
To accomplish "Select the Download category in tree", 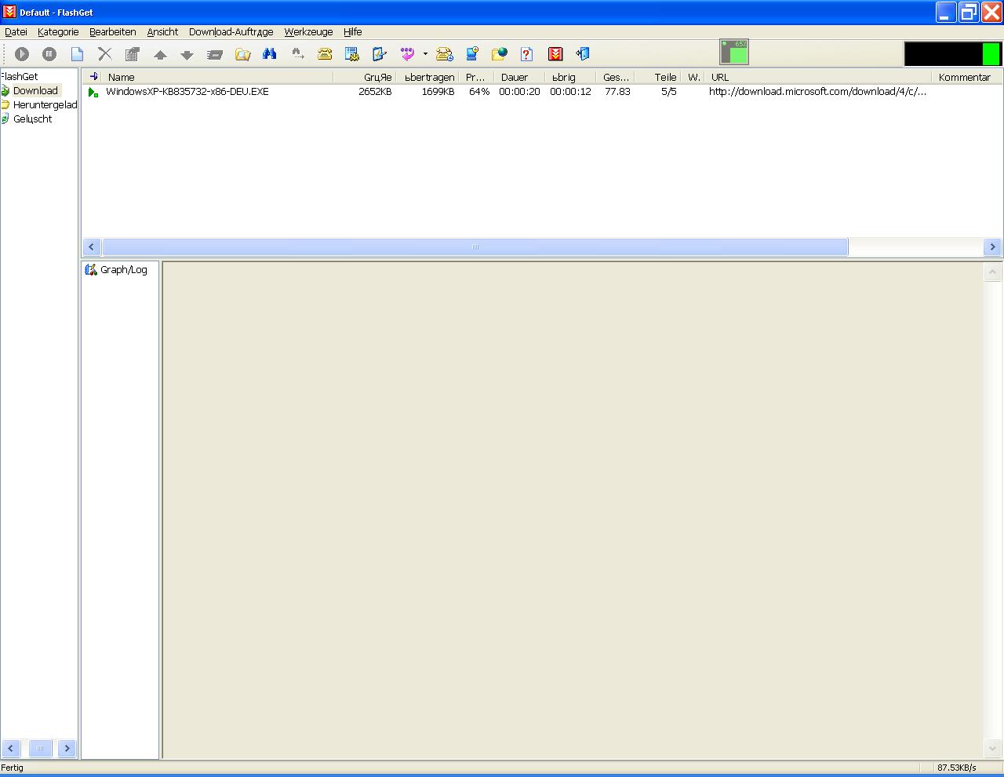I will 35,91.
